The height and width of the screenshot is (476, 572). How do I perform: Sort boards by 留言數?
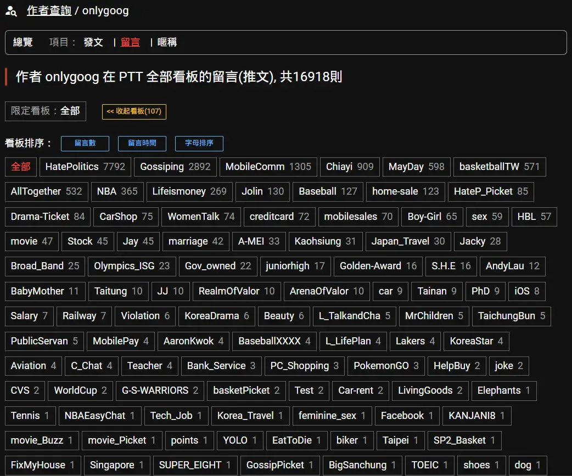85,143
